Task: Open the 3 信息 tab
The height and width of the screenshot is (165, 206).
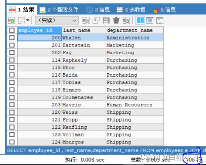Action: tap(98, 10)
